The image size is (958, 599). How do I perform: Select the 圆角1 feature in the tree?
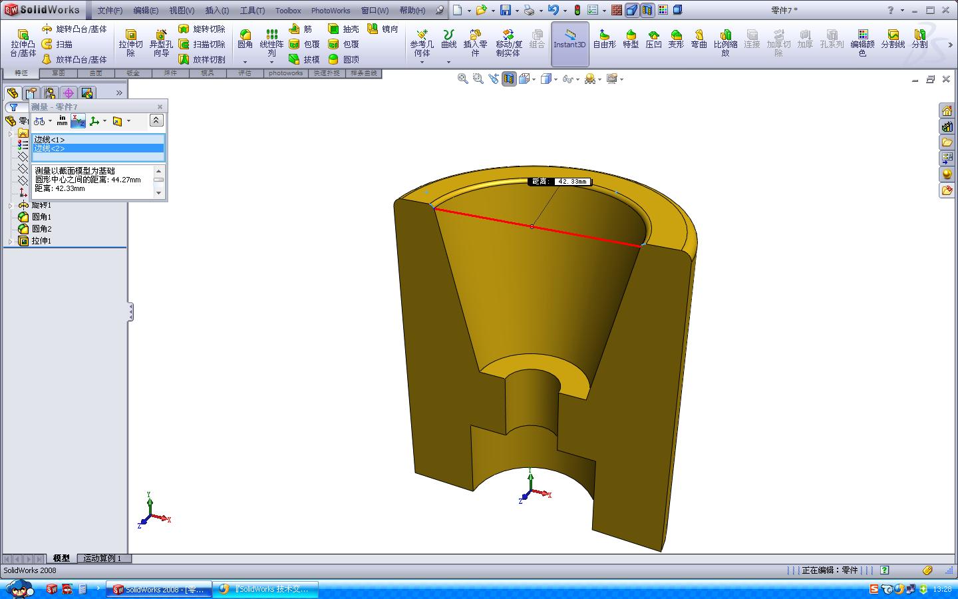click(x=41, y=217)
